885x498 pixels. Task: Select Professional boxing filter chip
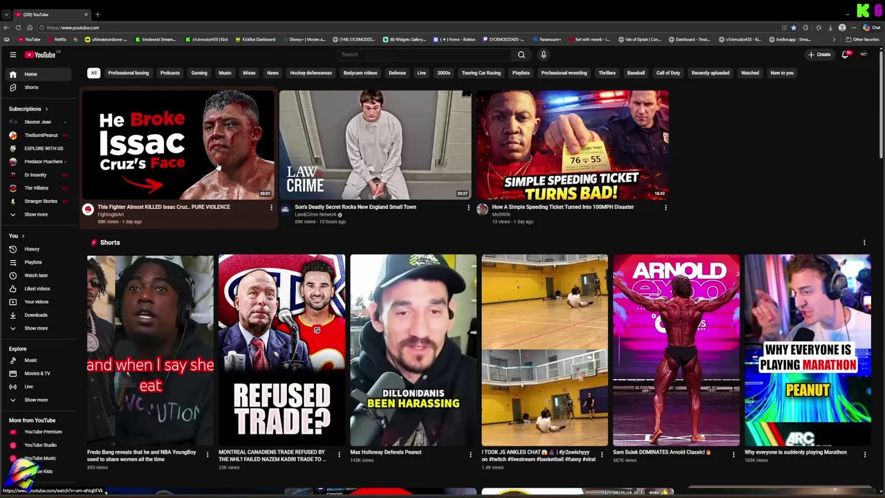tap(129, 73)
